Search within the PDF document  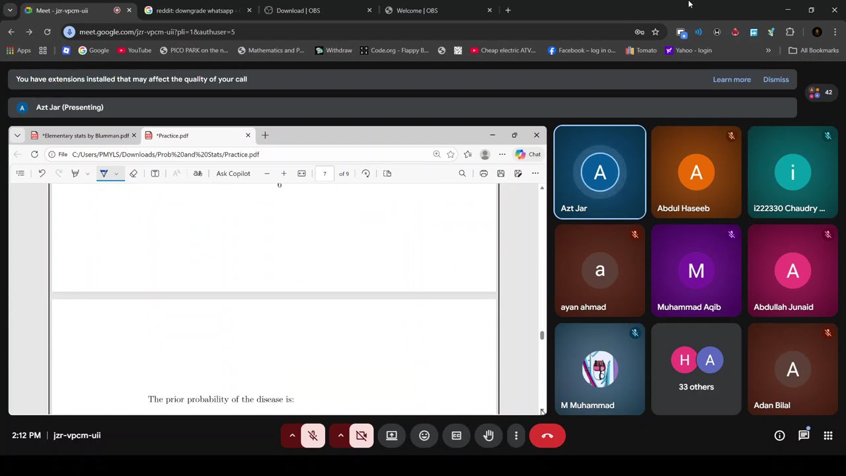point(462,173)
